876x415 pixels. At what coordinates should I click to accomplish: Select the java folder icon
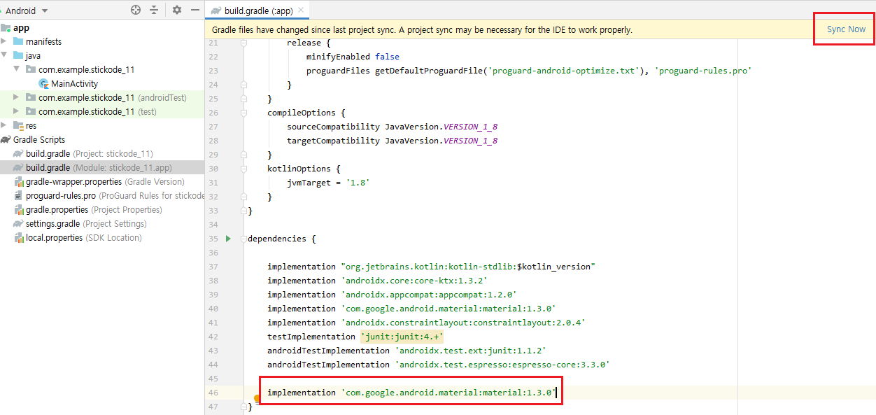(x=18, y=56)
